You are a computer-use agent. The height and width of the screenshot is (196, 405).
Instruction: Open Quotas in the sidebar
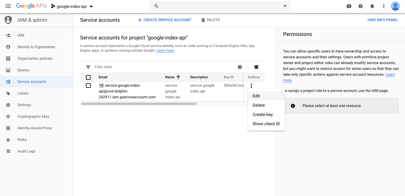[36, 70]
